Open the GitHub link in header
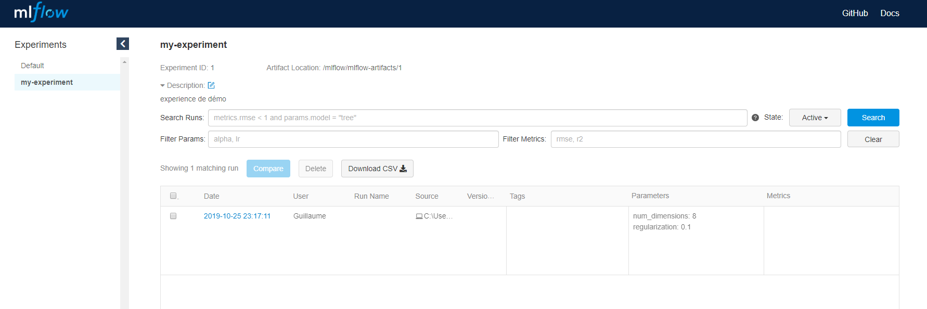 [855, 13]
